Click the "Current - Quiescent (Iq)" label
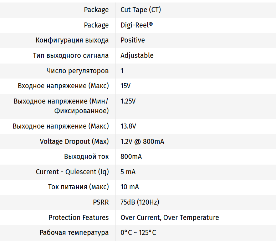276x241 pixels. (72, 172)
